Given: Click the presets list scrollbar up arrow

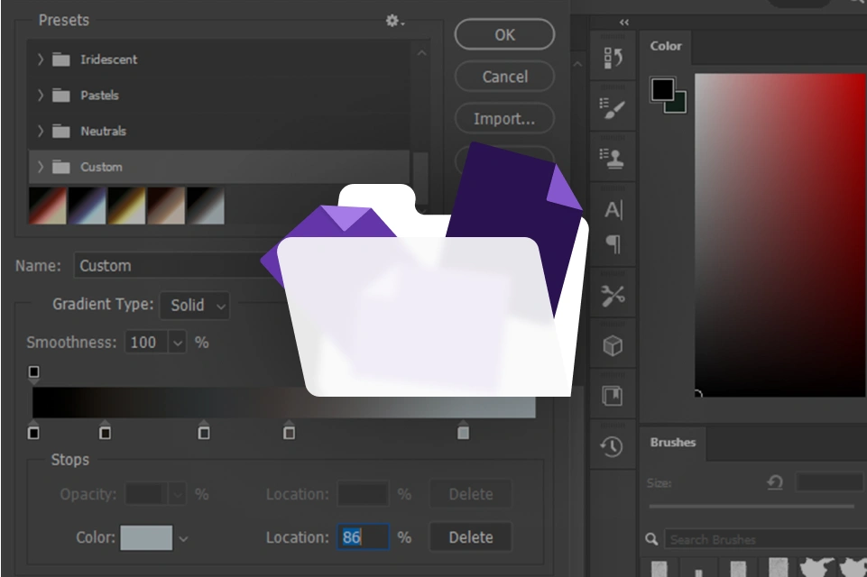Looking at the screenshot, I should tap(421, 53).
